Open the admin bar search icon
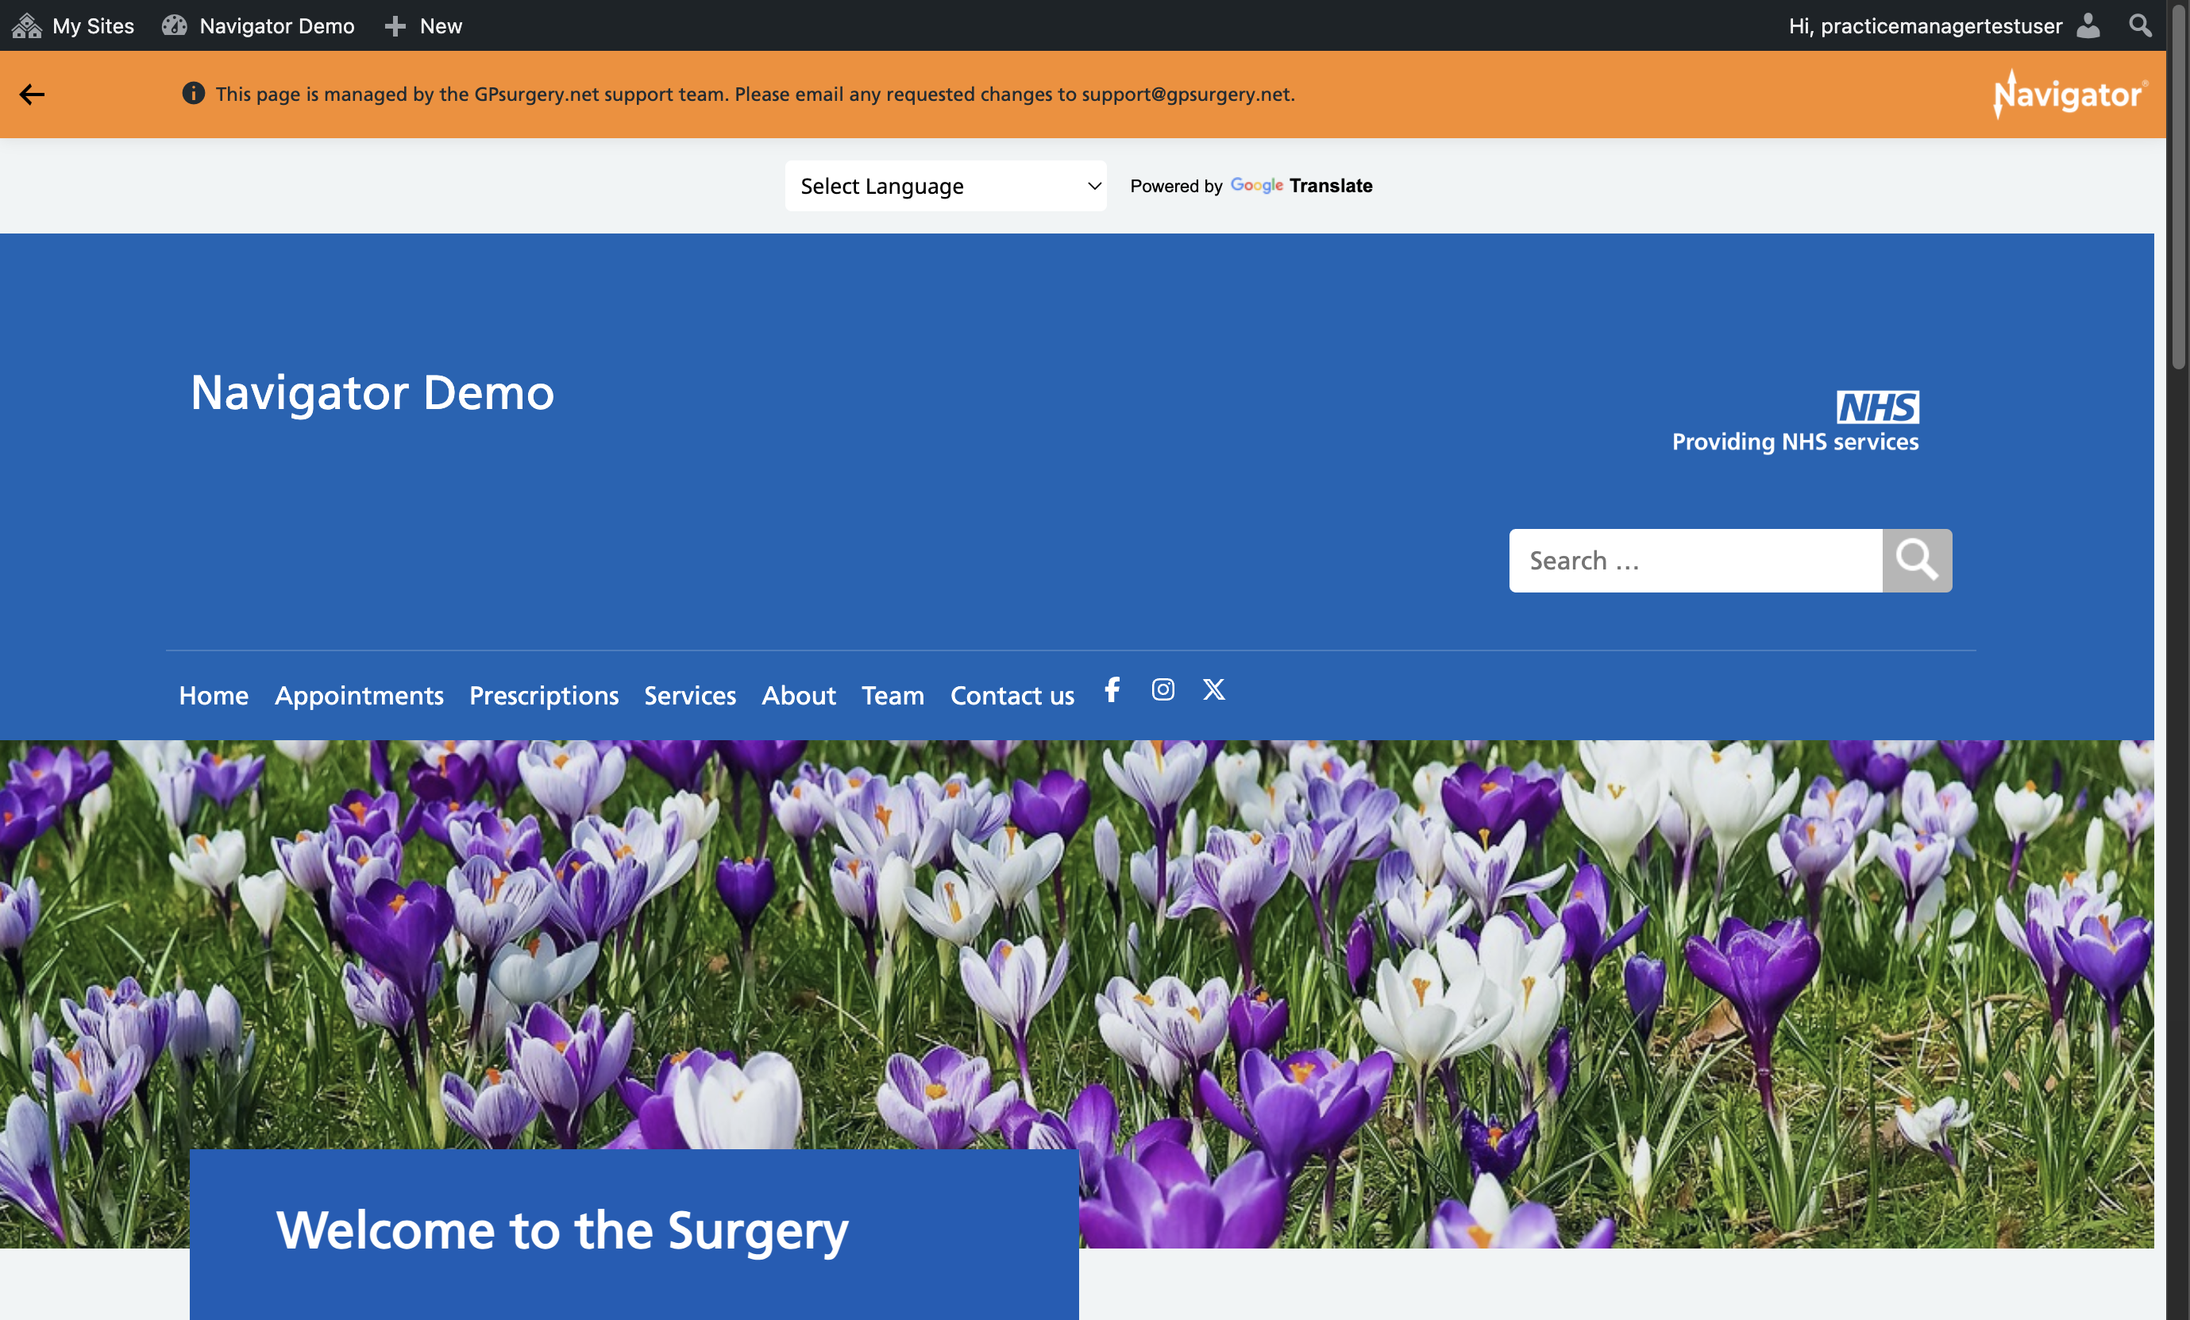 2140,25
